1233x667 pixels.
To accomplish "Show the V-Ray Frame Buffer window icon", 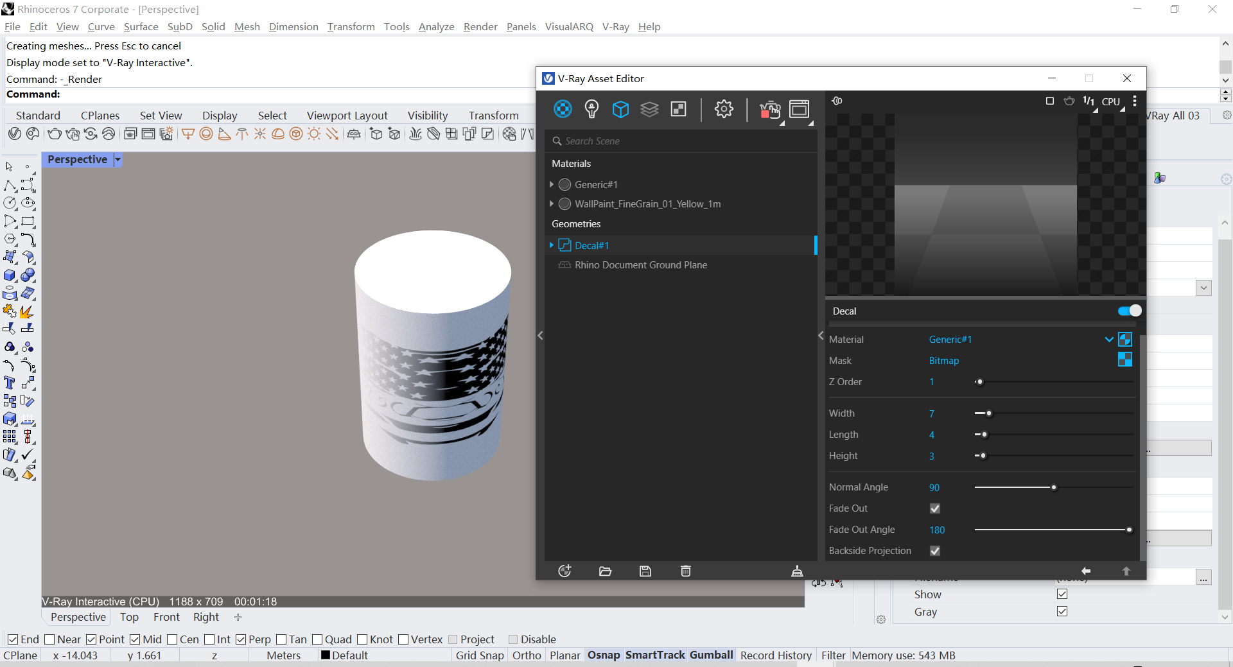I will (800, 109).
